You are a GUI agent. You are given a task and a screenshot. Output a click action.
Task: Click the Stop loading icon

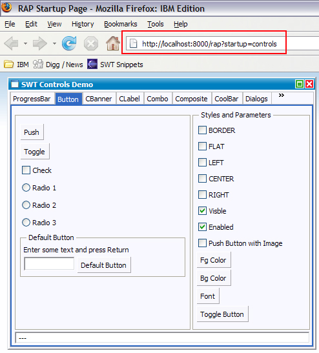pyautogui.click(x=91, y=43)
